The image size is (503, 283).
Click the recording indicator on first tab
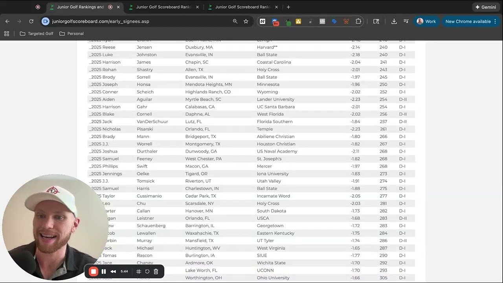point(110,7)
